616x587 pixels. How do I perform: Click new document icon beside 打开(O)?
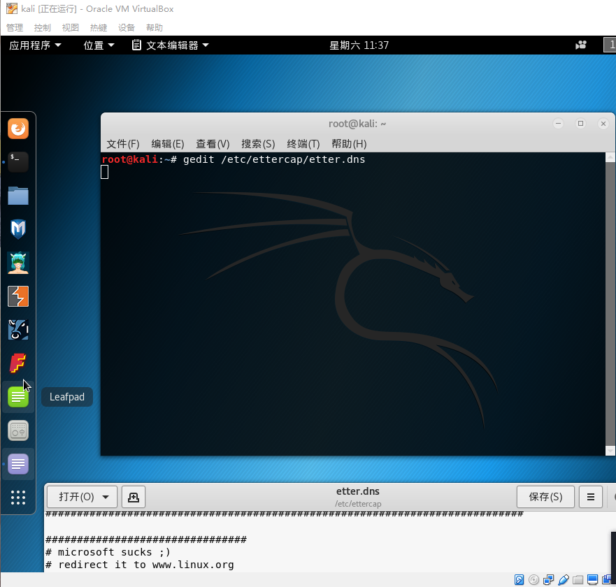(x=134, y=497)
